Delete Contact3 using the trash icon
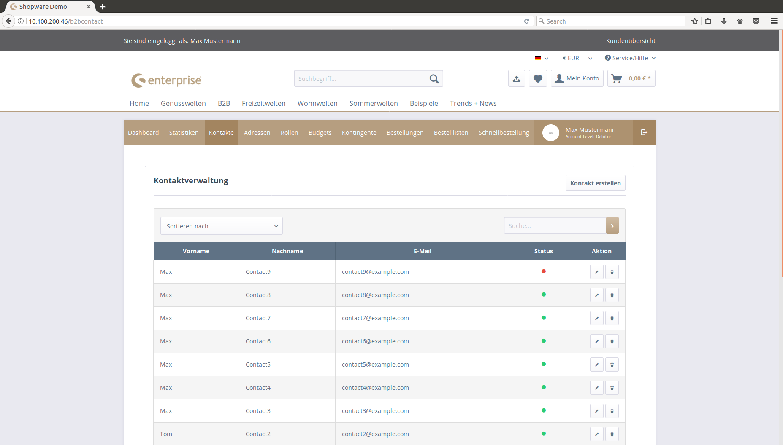 click(x=612, y=411)
